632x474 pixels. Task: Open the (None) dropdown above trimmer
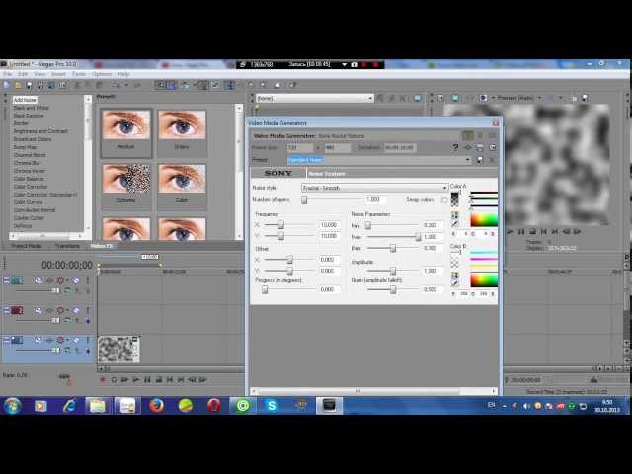(370, 98)
